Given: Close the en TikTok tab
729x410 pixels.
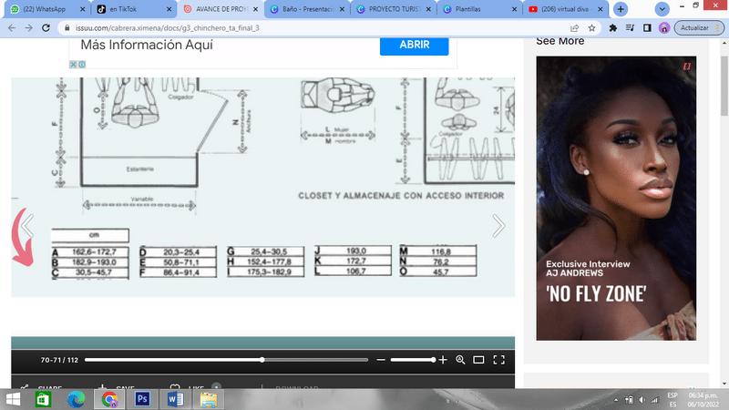Looking at the screenshot, I should [169, 9].
